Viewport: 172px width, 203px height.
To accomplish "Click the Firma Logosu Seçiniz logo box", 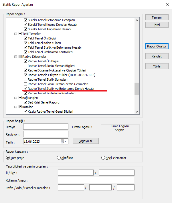I will click(x=120, y=134).
